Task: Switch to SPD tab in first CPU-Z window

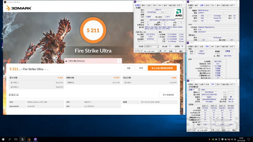Action: tap(160, 5)
